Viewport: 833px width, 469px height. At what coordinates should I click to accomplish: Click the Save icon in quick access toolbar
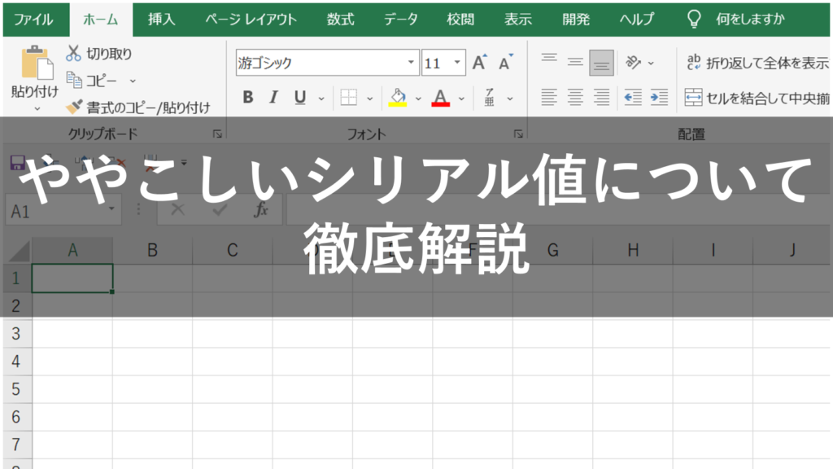coord(18,162)
